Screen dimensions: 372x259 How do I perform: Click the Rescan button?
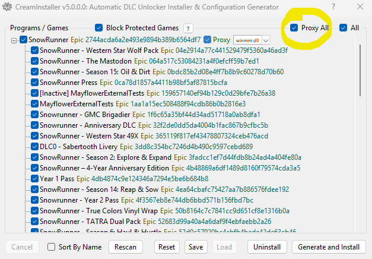(126, 247)
